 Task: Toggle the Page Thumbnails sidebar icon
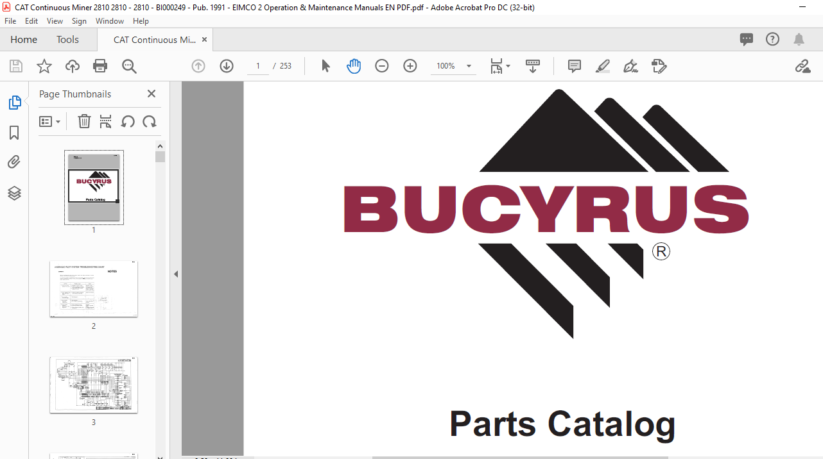point(14,102)
